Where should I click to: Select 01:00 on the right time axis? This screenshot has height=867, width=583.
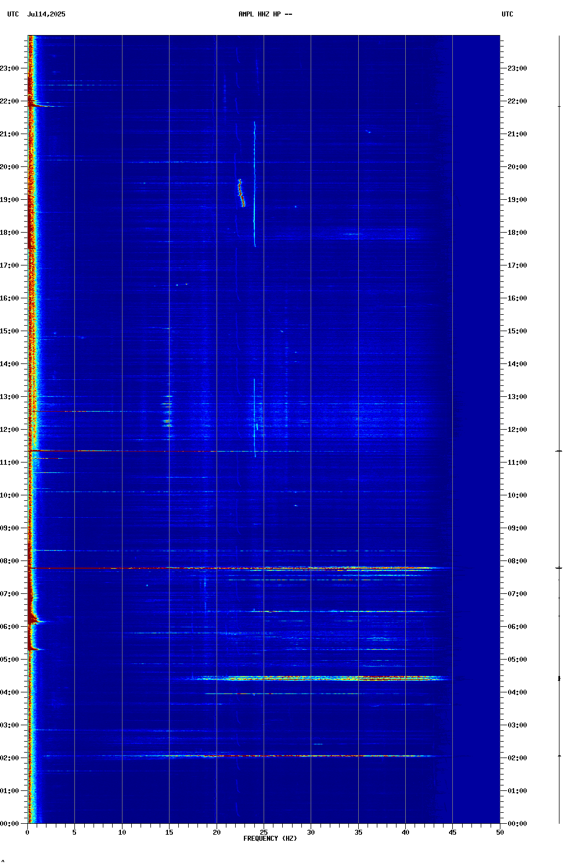point(517,791)
